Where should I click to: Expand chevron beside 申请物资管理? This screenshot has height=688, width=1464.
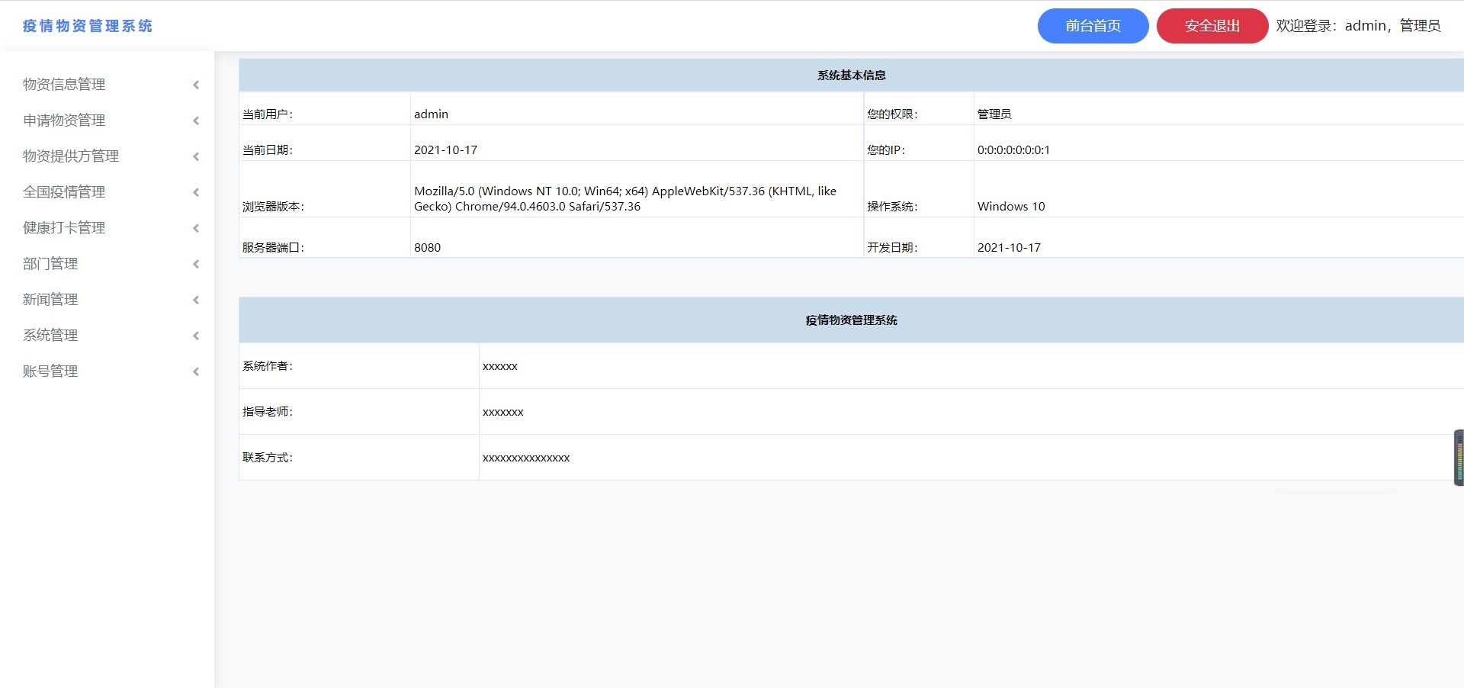[196, 121]
